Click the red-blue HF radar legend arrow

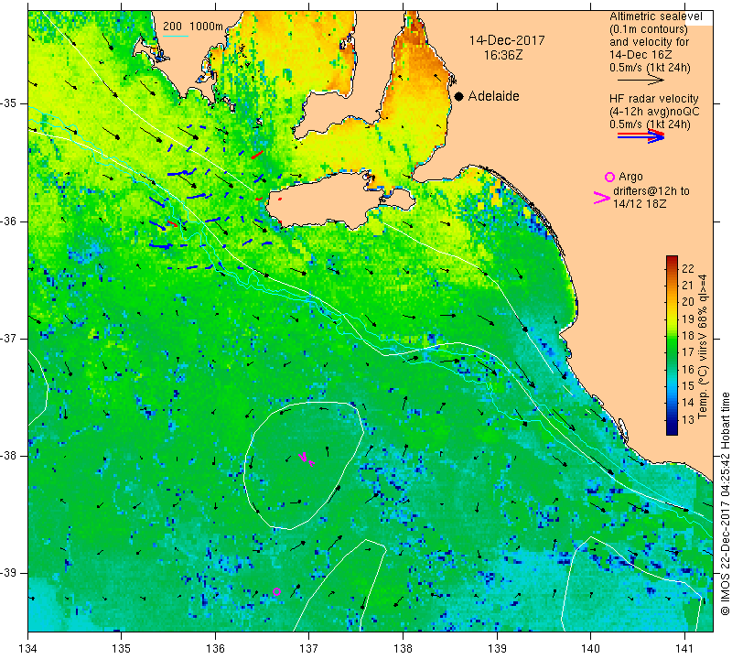(x=640, y=135)
